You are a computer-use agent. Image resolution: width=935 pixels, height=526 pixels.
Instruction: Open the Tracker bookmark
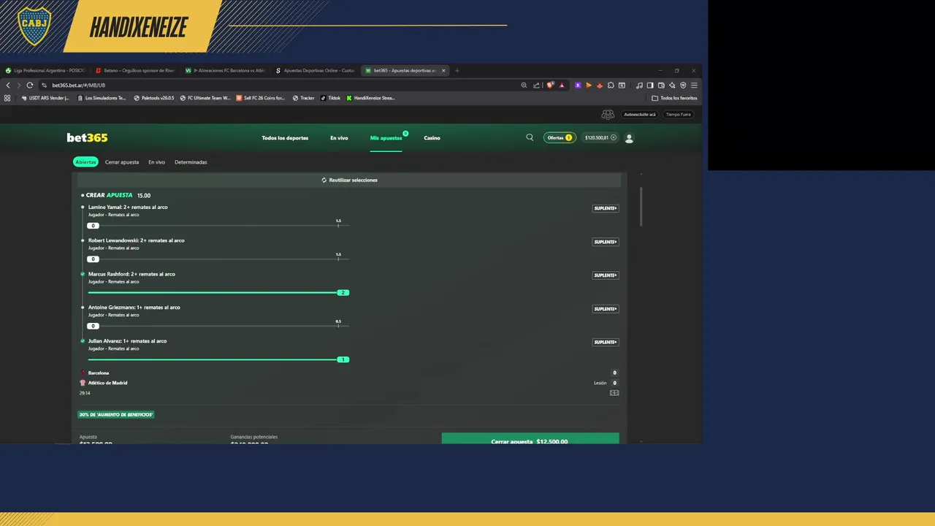pyautogui.click(x=303, y=98)
